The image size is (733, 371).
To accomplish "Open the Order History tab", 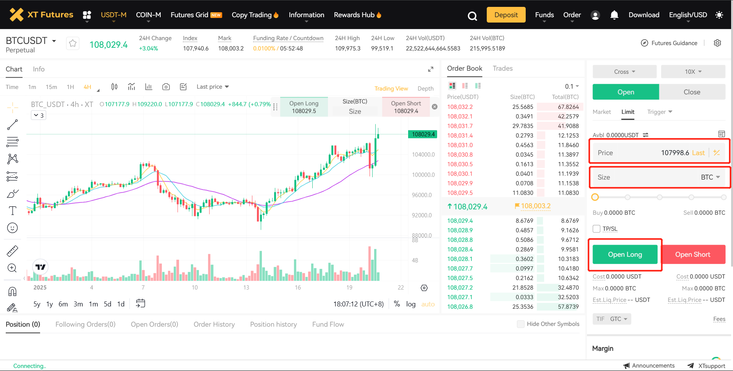I will pos(214,324).
